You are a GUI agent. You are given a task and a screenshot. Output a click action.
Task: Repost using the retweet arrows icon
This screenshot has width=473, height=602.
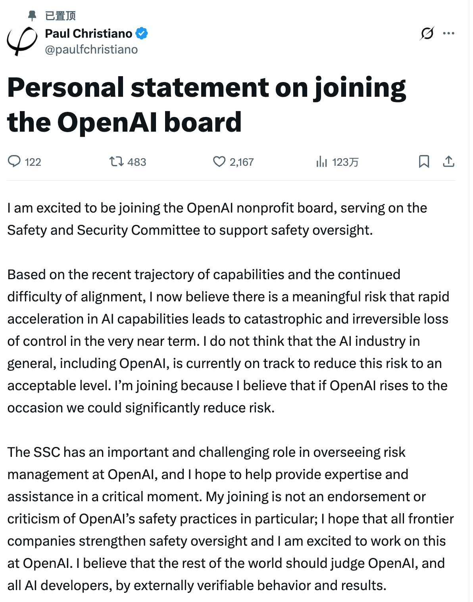coord(117,161)
